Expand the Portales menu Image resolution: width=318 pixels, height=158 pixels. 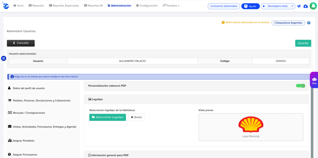tap(171, 6)
